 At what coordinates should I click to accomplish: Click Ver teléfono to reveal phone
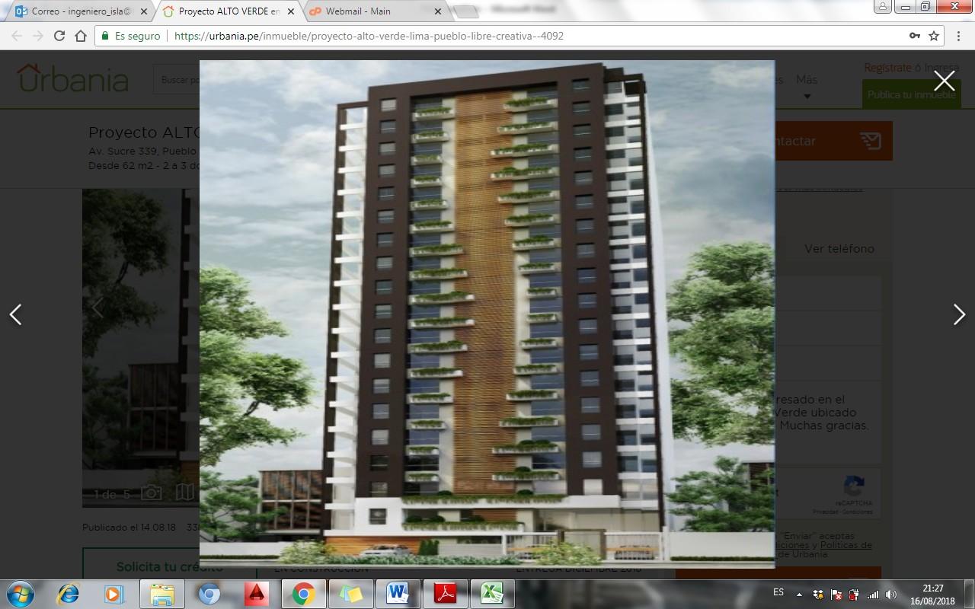coord(839,249)
